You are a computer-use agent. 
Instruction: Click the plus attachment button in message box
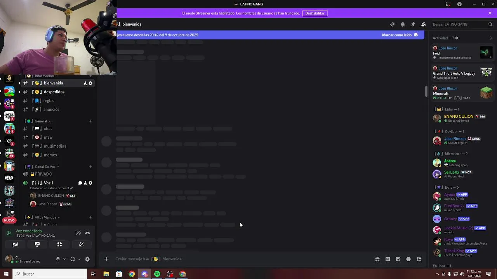[x=106, y=259]
